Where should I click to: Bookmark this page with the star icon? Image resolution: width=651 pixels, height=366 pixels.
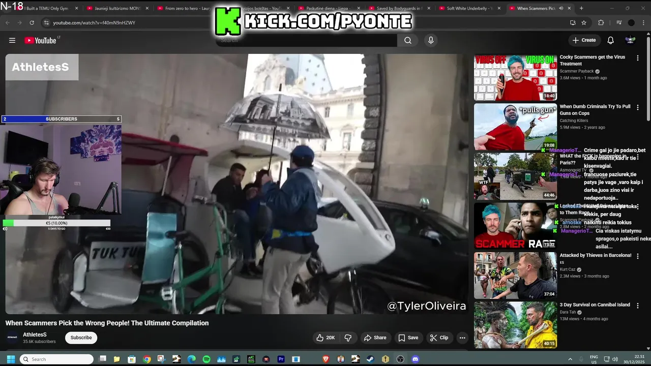(x=584, y=22)
